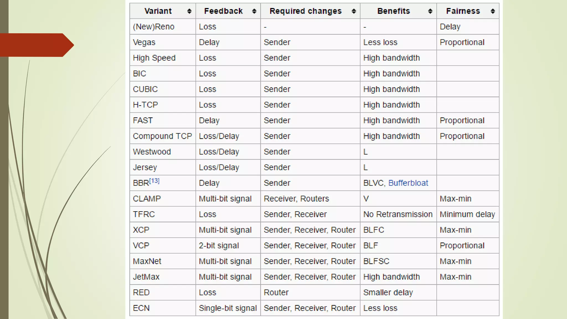Click the Feedback column header text
The height and width of the screenshot is (319, 567).
[223, 11]
